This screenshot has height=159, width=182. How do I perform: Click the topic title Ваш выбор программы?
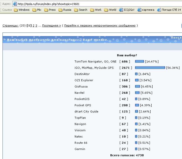click(x=58, y=40)
